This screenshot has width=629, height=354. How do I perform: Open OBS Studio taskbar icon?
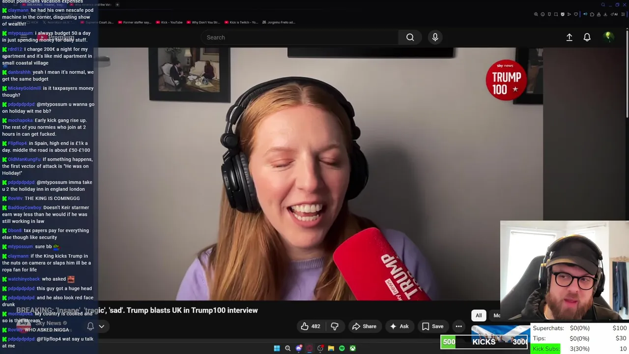pyautogui.click(x=320, y=348)
